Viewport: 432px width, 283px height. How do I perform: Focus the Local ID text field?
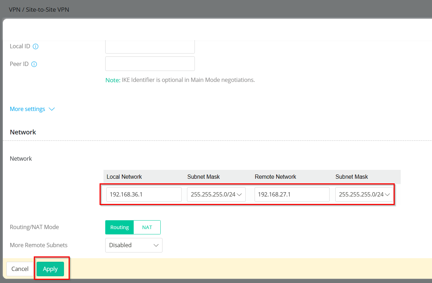(x=150, y=46)
